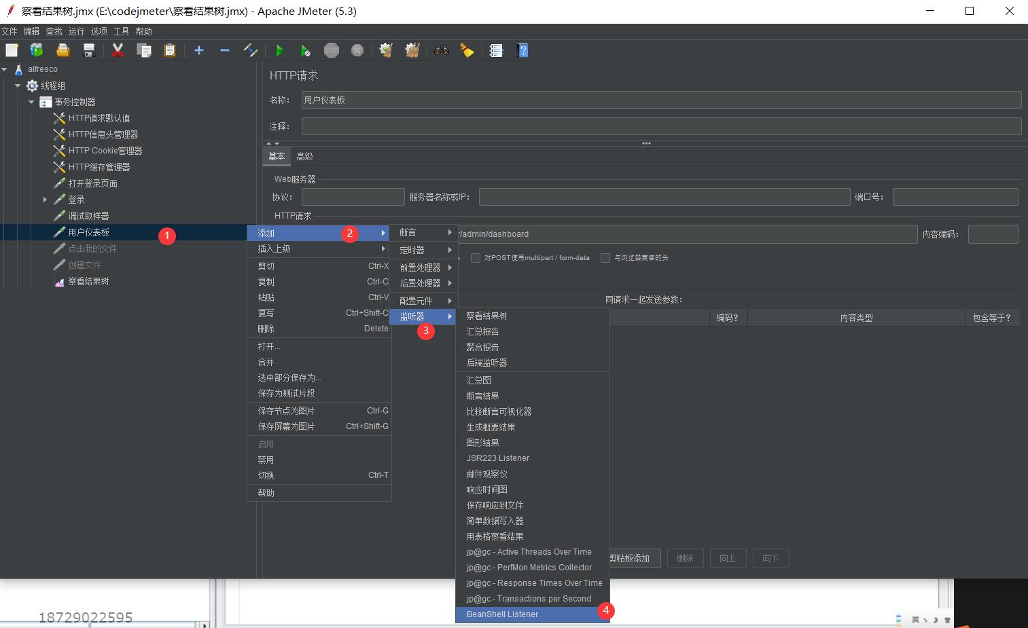
Task: Choose BeanShell Listener from the listener menu
Action: tap(533, 614)
